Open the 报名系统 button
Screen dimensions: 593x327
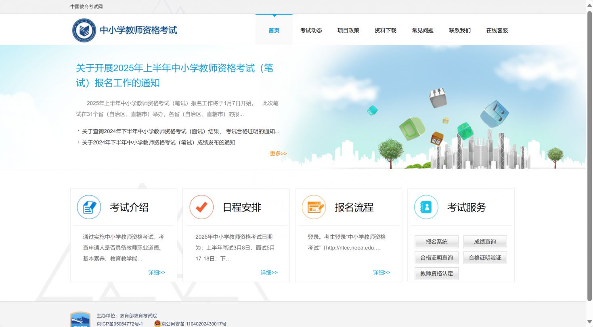pyautogui.click(x=437, y=242)
